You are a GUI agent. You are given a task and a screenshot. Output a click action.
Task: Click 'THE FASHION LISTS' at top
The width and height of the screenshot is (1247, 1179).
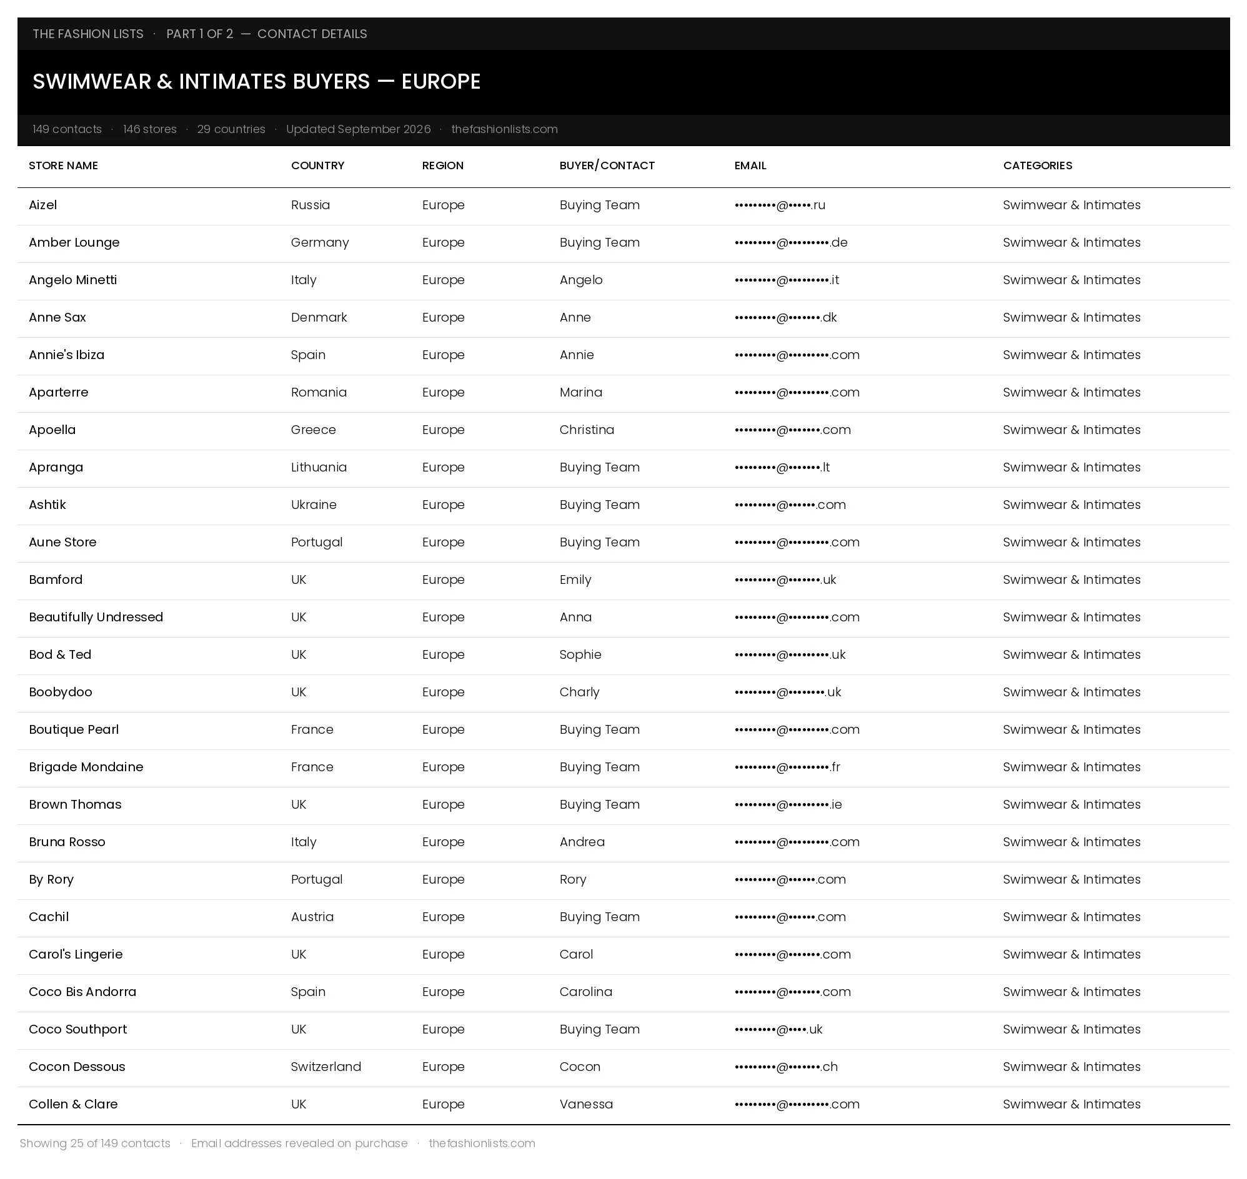(88, 34)
